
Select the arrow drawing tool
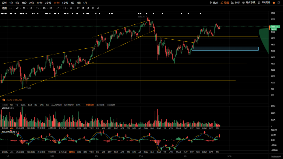[57, 8]
